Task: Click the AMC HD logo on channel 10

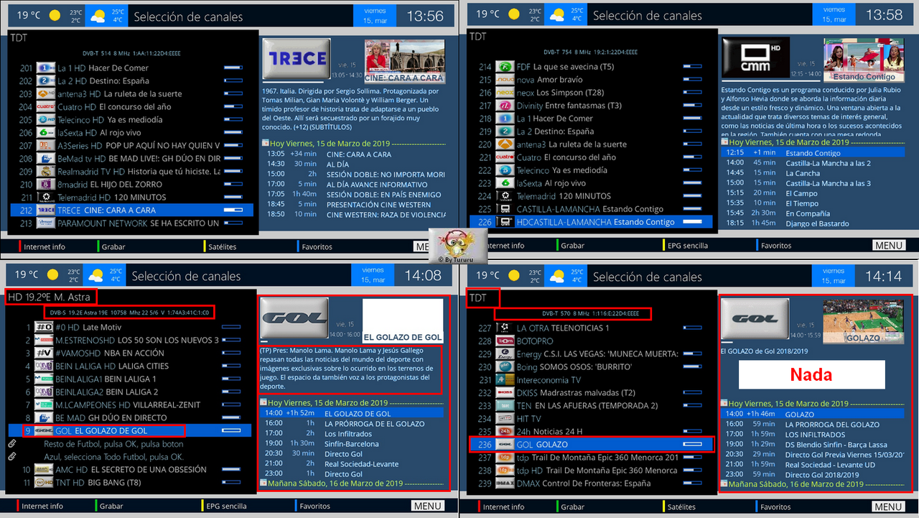Action: tap(44, 470)
